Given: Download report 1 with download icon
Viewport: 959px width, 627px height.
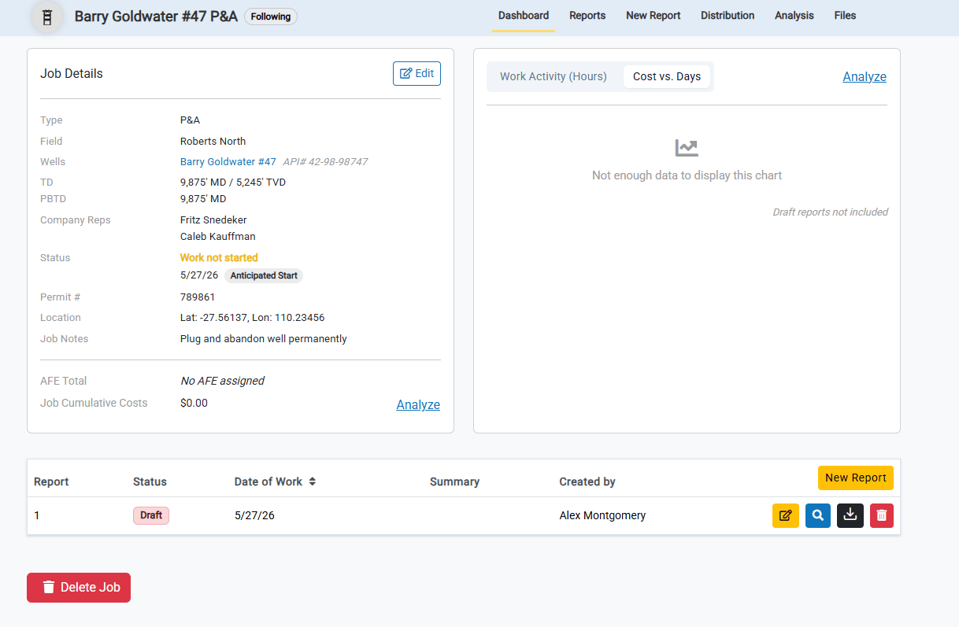Looking at the screenshot, I should click(x=850, y=515).
